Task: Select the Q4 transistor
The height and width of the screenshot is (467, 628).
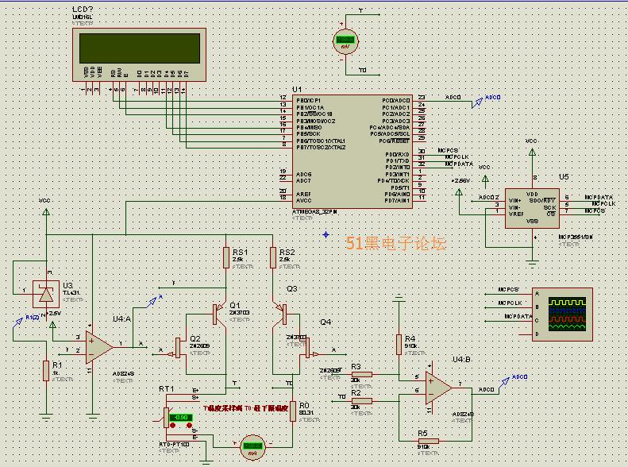Action: coord(309,347)
